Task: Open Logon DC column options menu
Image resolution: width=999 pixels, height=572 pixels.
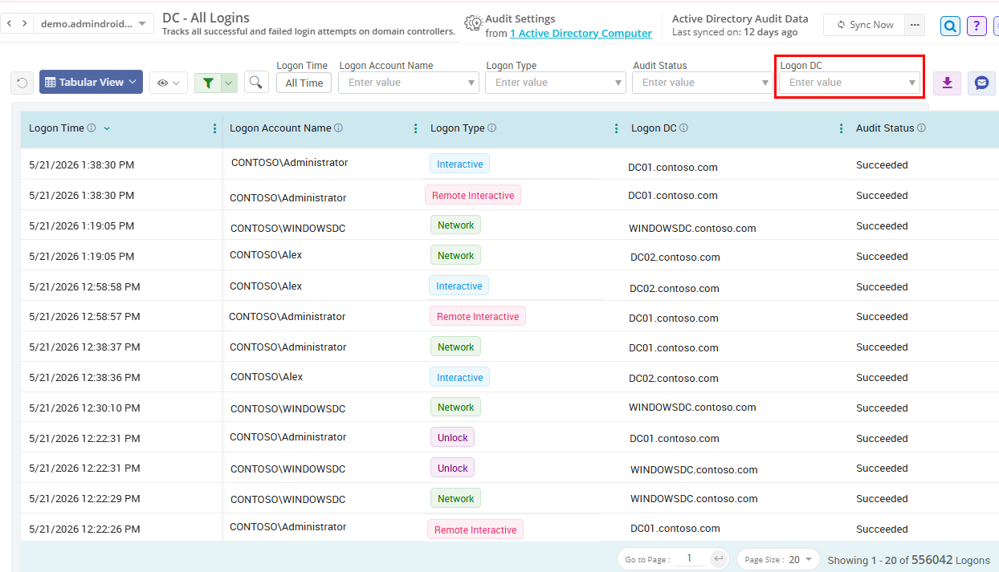Action: pos(841,128)
